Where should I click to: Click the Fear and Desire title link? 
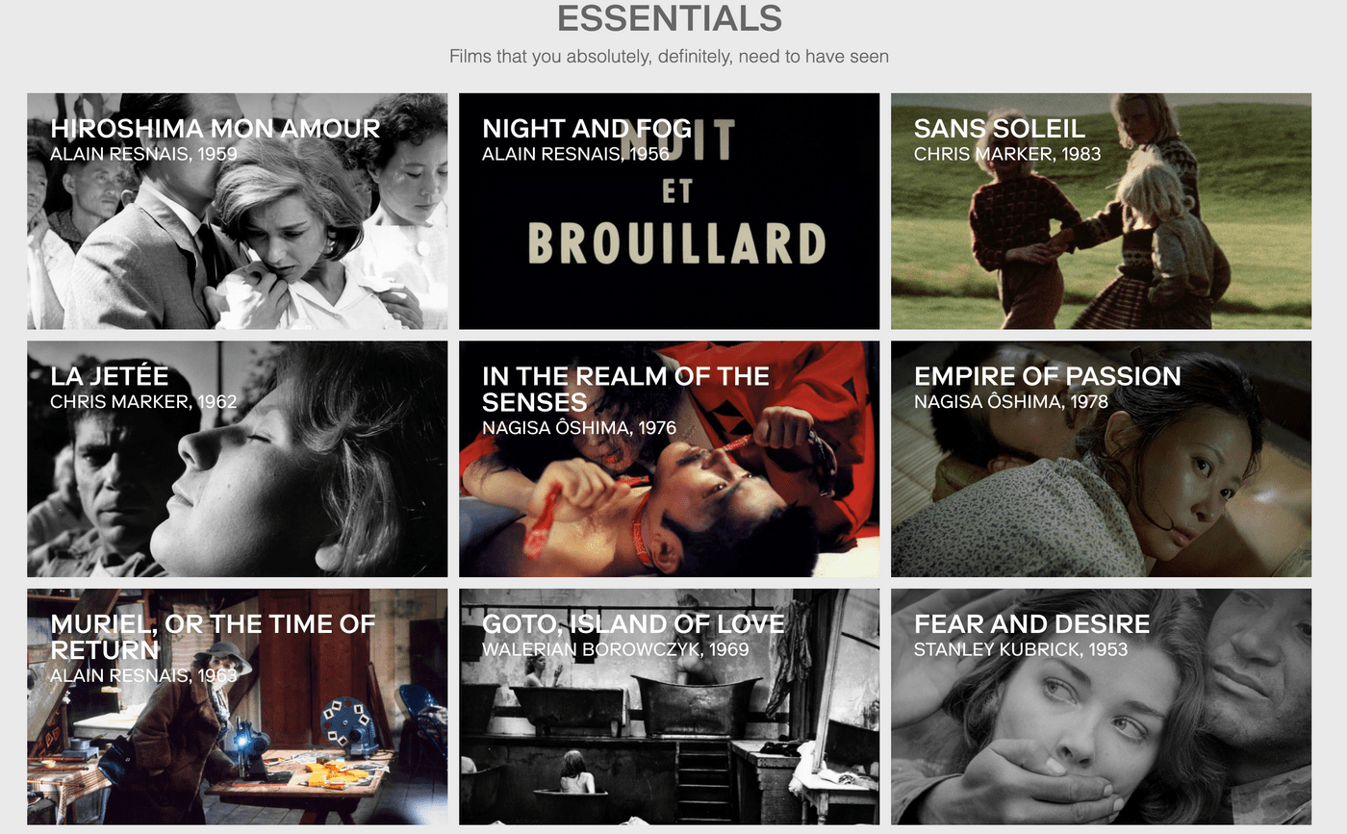pos(1031,624)
